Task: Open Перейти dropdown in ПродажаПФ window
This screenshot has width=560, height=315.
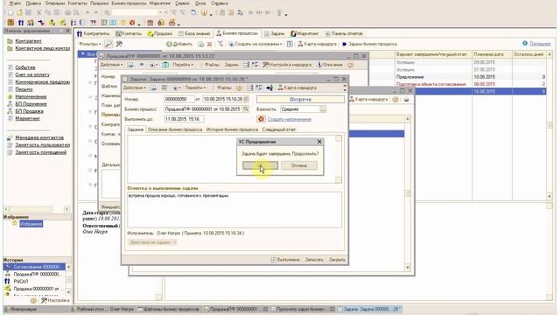Action: point(183,65)
